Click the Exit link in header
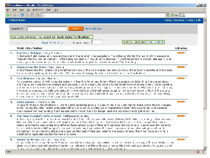The image size is (210, 158). click(x=198, y=20)
